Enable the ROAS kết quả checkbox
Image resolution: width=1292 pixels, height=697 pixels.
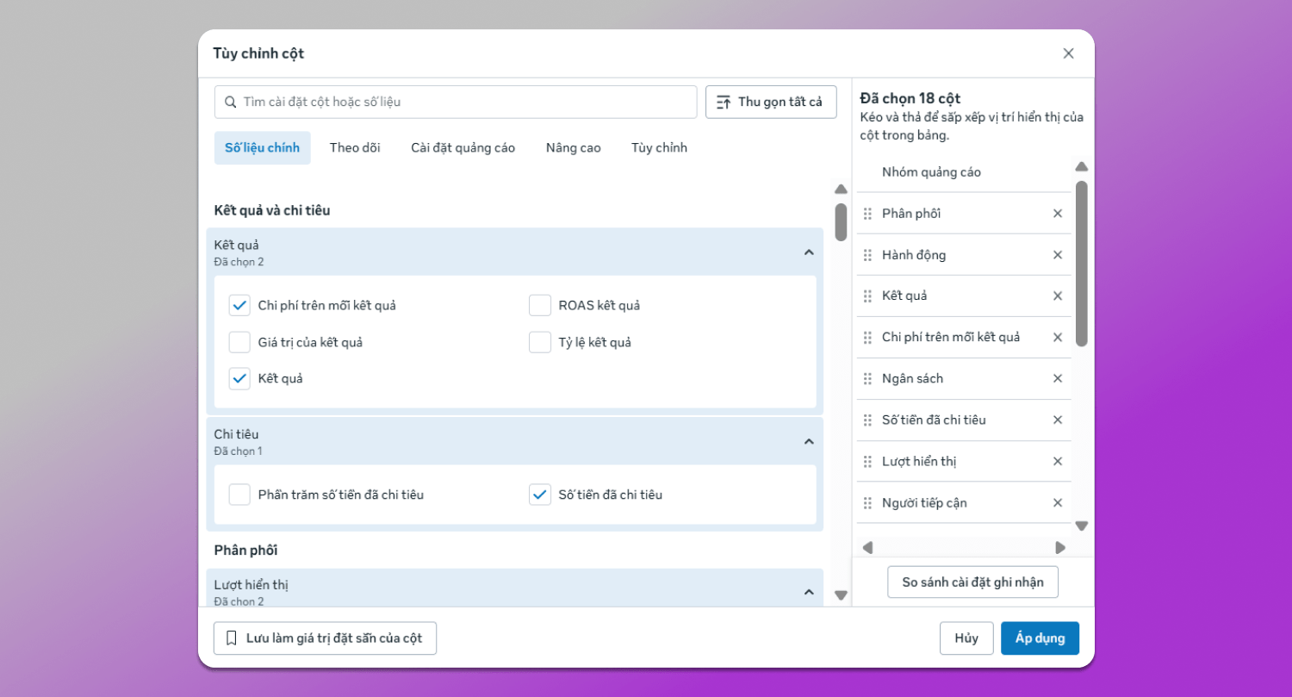[x=540, y=305]
